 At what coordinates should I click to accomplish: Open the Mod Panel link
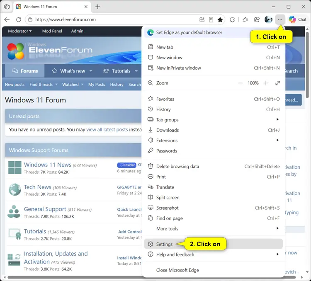pos(52,31)
